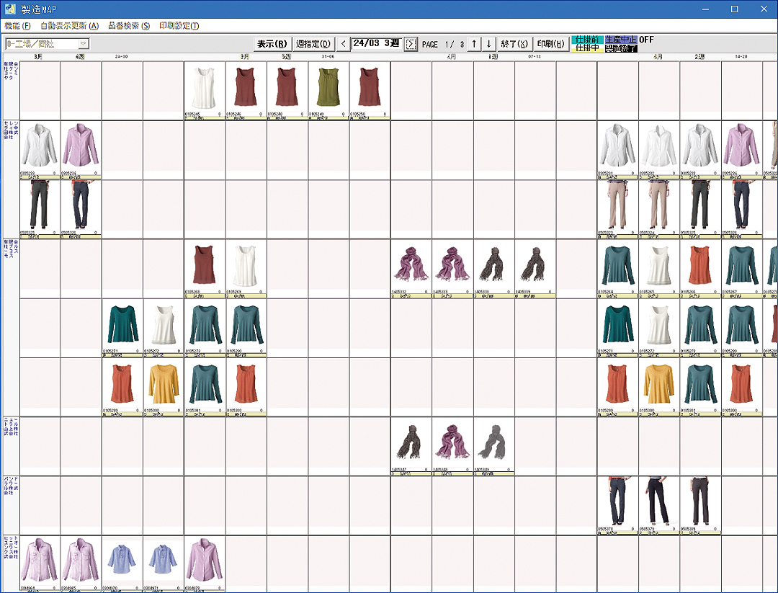778x593 pixels.
Task: Click the 印刷(H) button
Action: pos(550,44)
